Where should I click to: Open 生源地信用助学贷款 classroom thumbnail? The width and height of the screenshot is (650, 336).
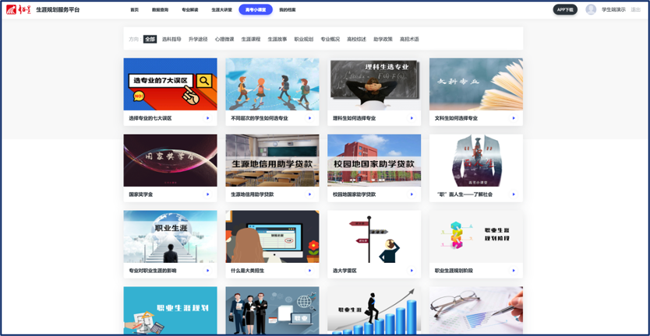click(272, 160)
